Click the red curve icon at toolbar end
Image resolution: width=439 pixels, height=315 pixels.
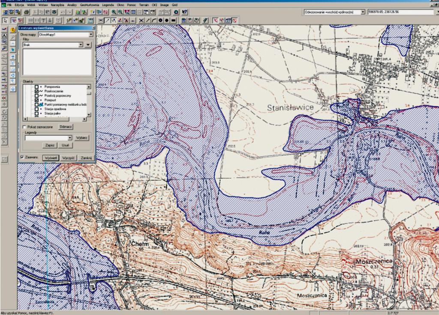coord(235,21)
